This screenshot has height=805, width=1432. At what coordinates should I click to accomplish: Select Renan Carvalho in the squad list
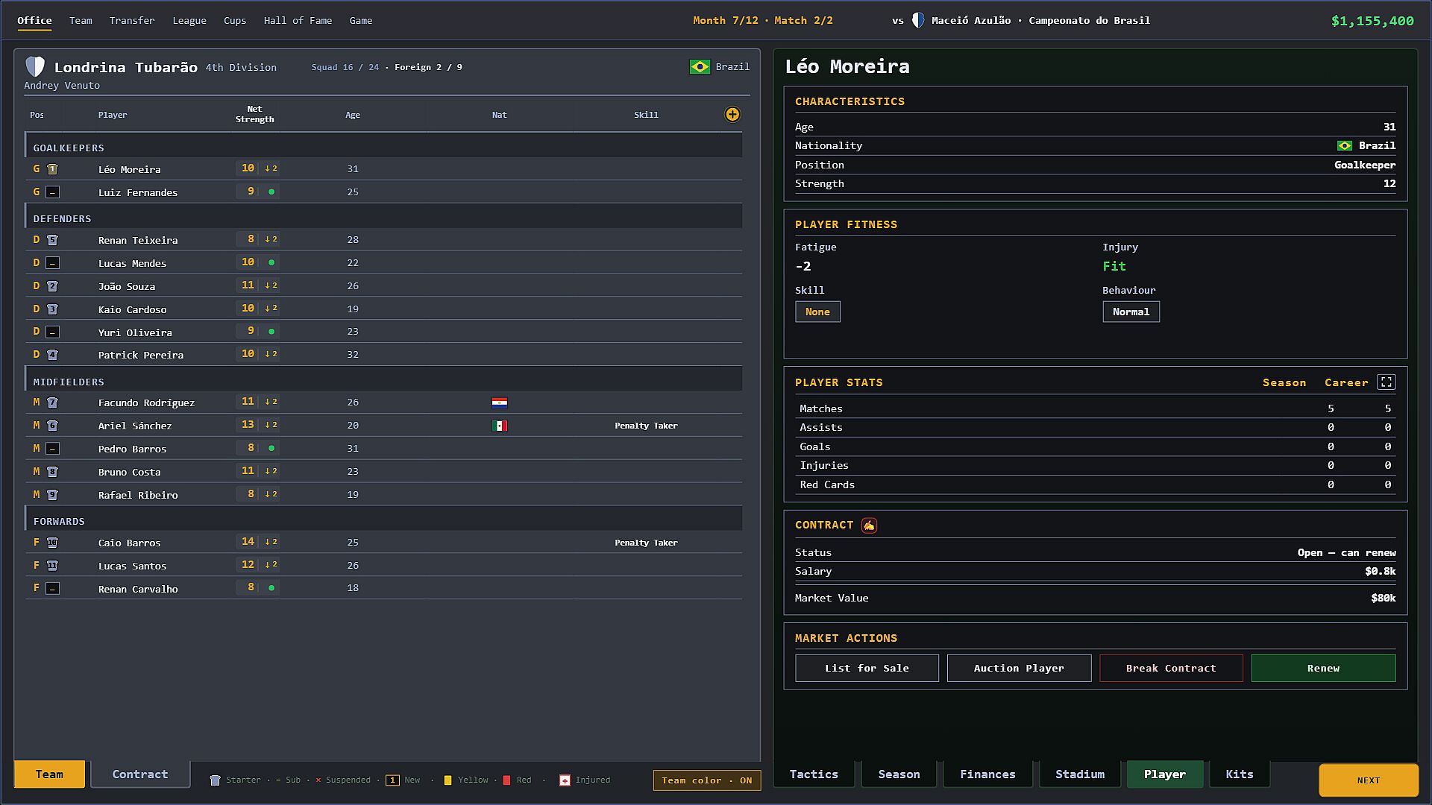(383, 589)
